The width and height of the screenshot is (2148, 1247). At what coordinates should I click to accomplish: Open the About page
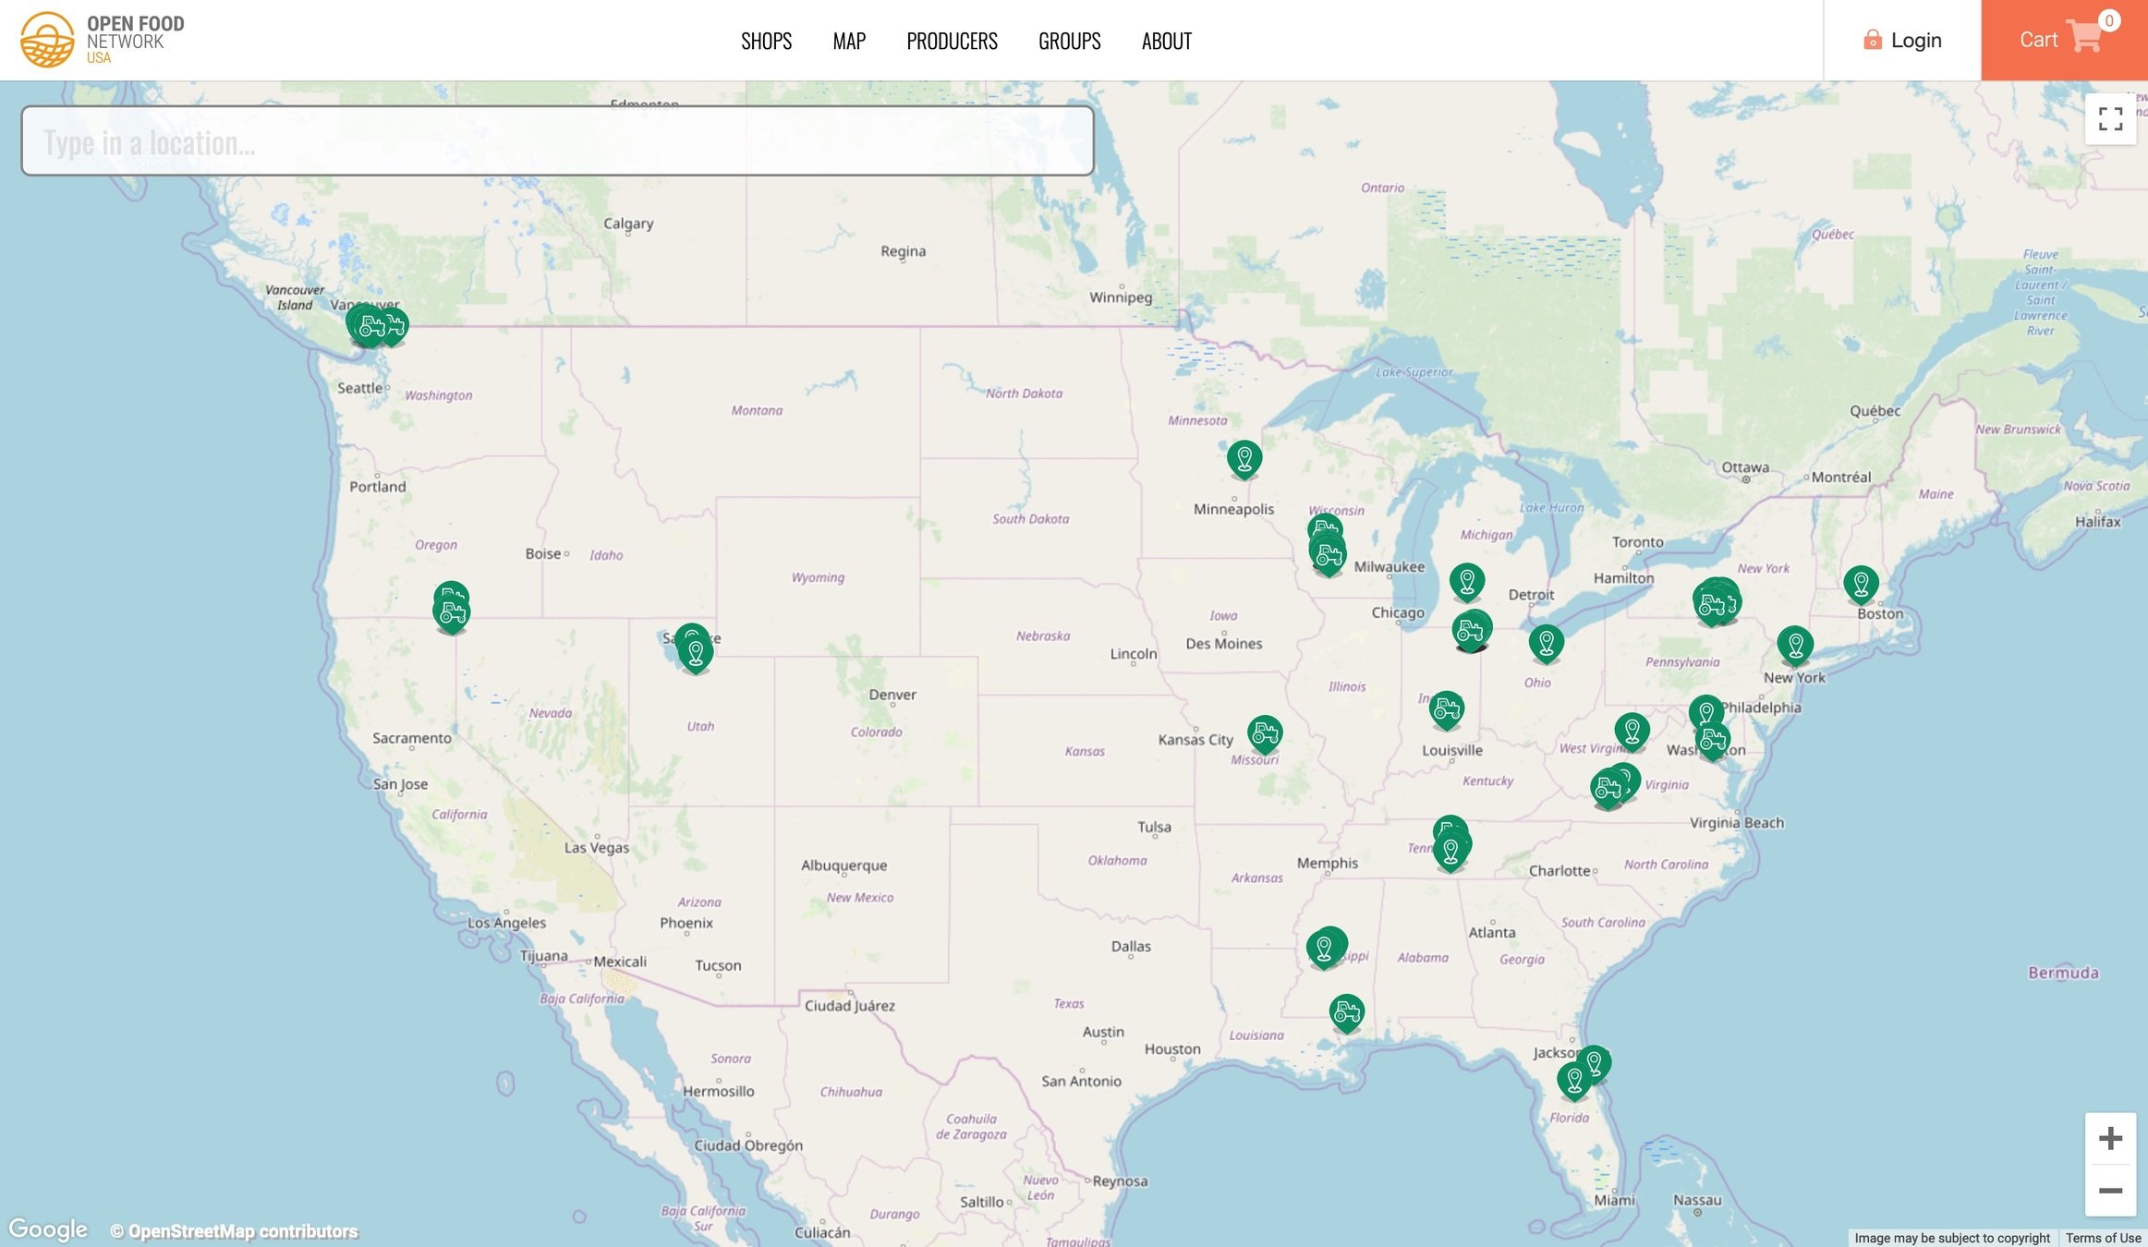point(1166,41)
